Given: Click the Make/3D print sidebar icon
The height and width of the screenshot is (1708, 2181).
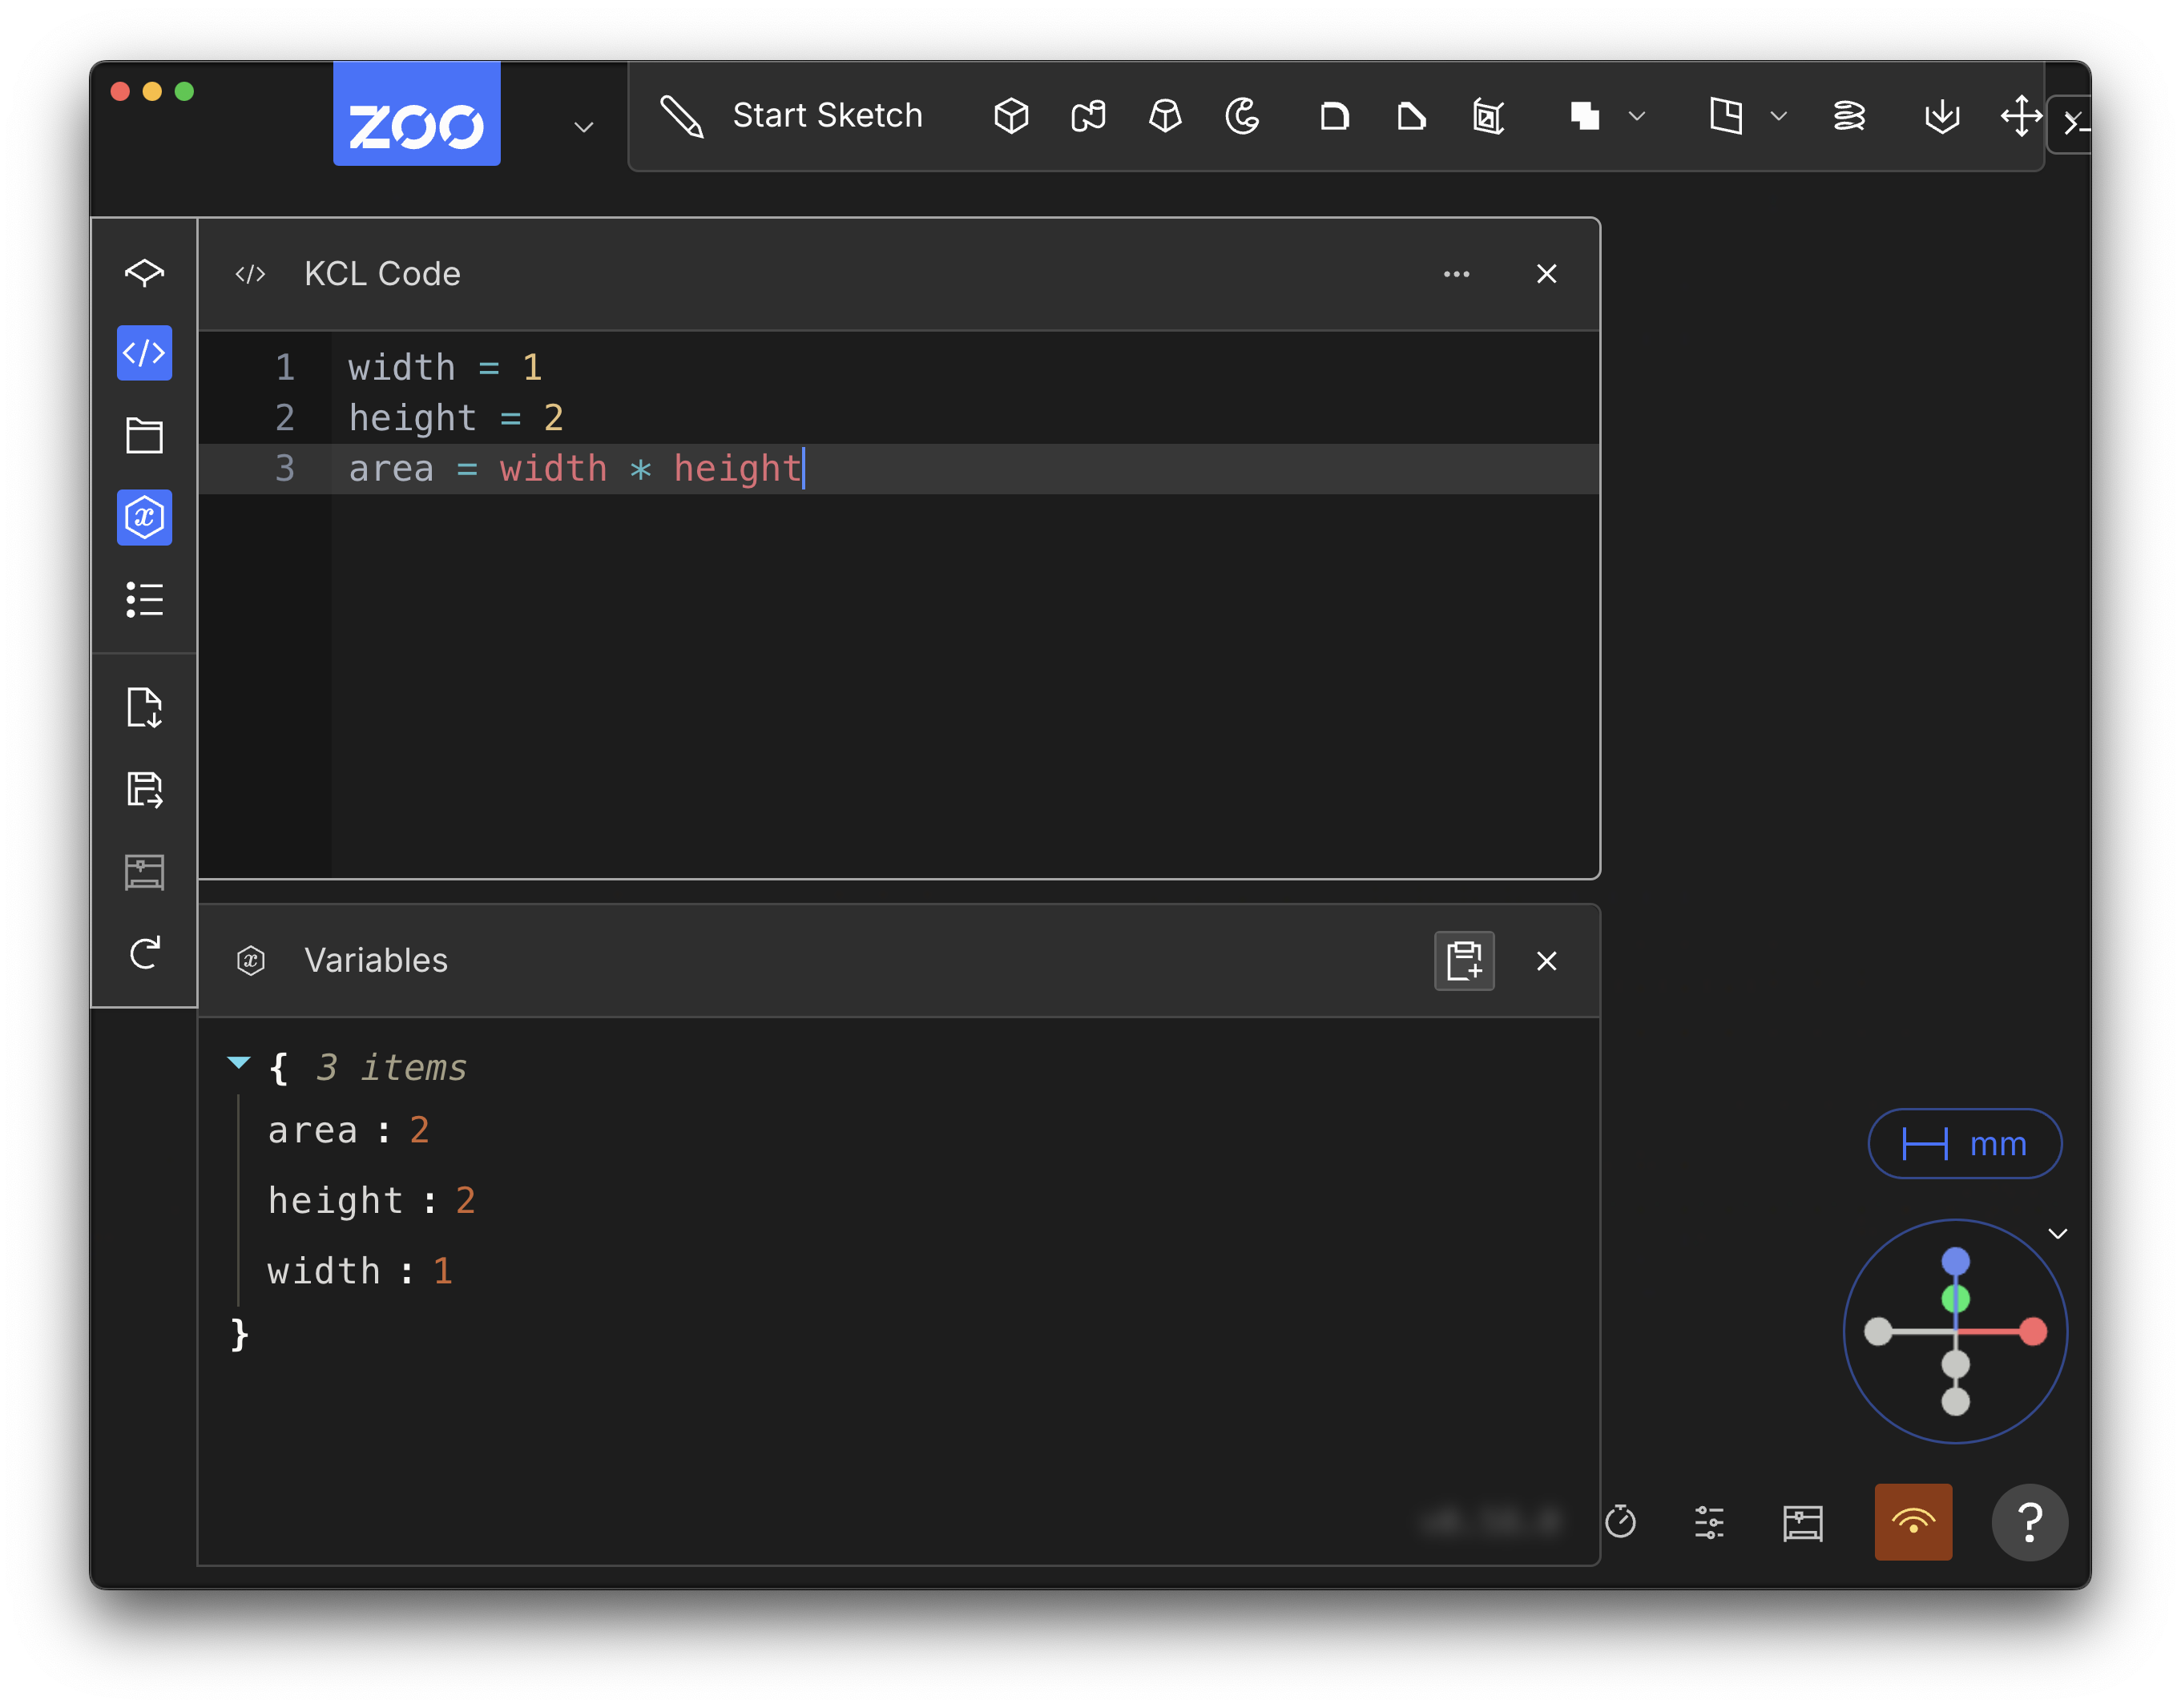Looking at the screenshot, I should (144, 871).
